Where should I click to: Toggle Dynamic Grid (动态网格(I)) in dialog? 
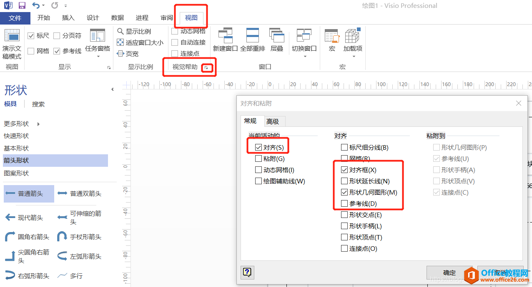coord(258,170)
